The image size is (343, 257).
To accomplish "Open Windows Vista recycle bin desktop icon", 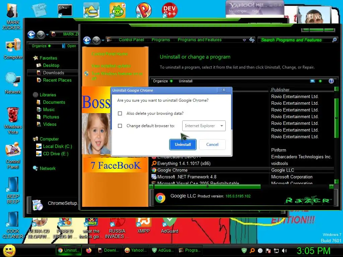I will pyautogui.click(x=13, y=120).
